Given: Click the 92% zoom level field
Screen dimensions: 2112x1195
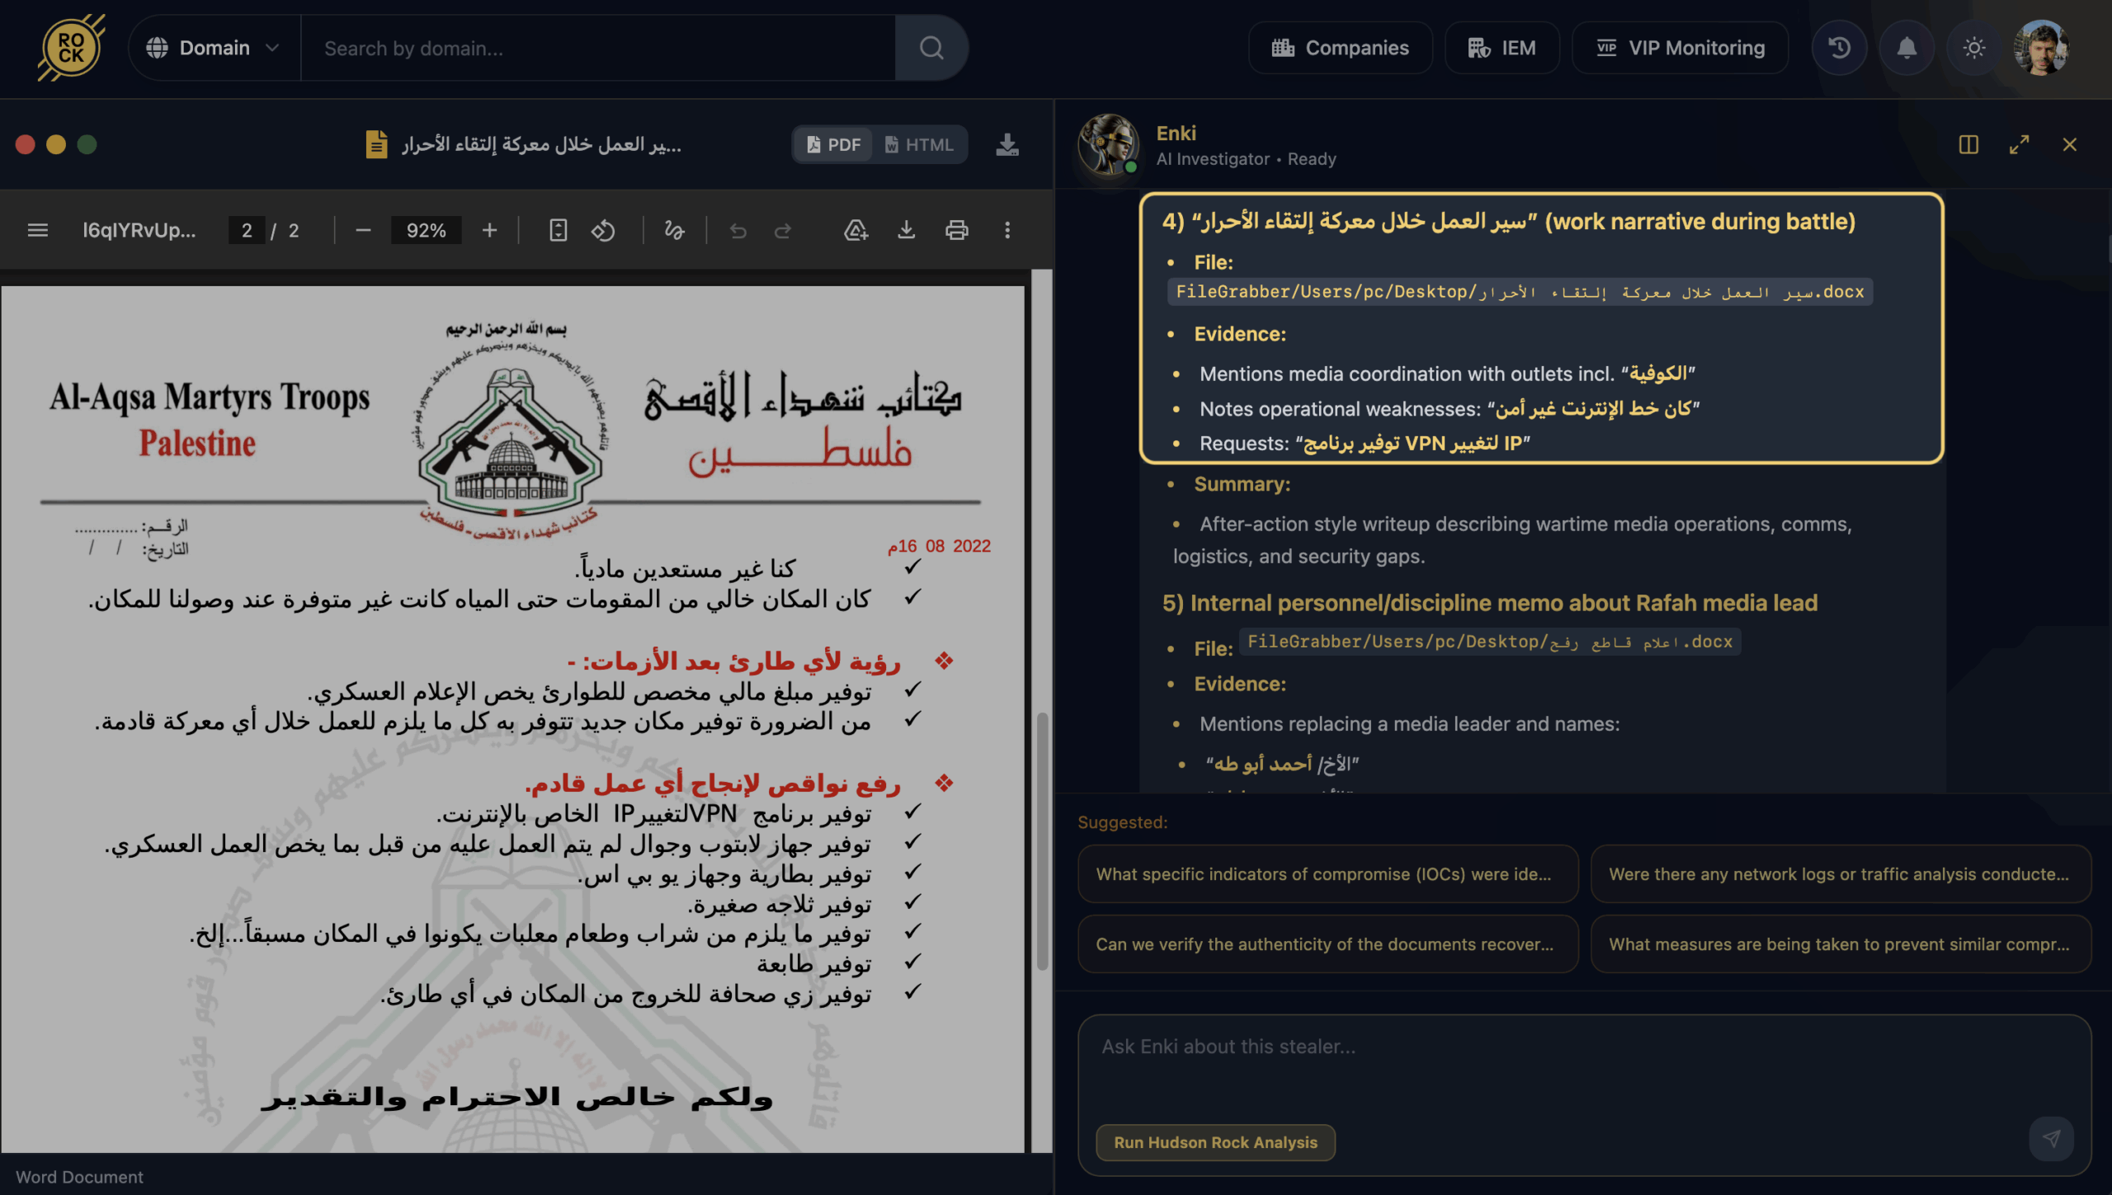Looking at the screenshot, I should tap(426, 230).
